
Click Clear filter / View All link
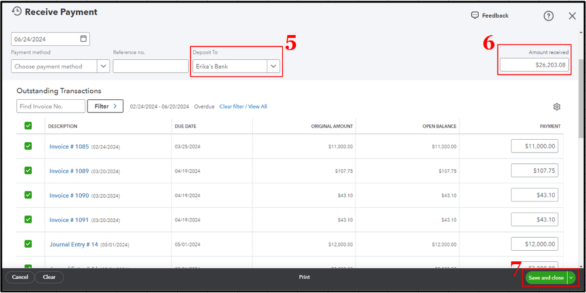coord(243,107)
